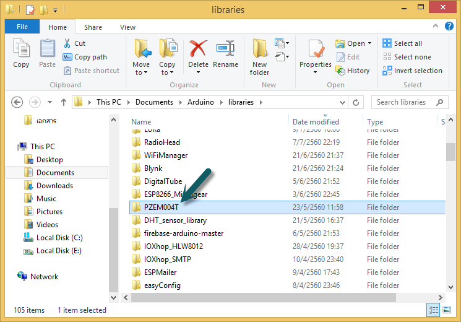The width and height of the screenshot is (461, 322).
Task: Switch to the Home ribbon tab
Action: (x=58, y=27)
